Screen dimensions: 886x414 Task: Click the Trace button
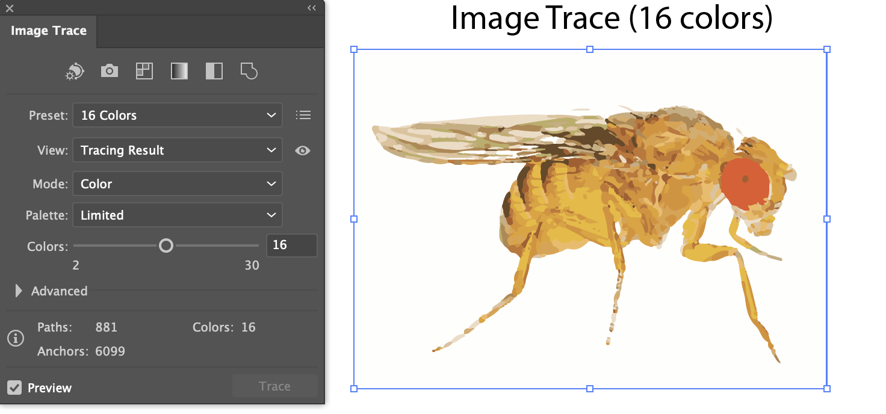click(274, 386)
